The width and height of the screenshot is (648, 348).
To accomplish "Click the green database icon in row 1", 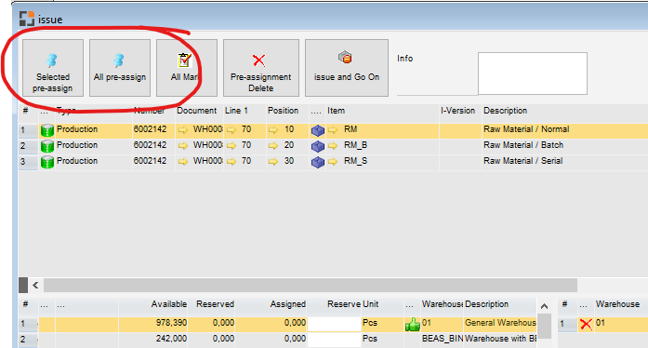I will (x=47, y=130).
